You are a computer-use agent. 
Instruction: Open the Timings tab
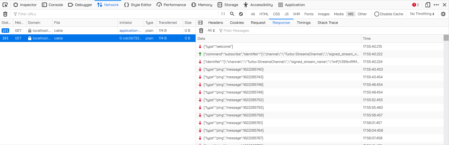pos(304,23)
